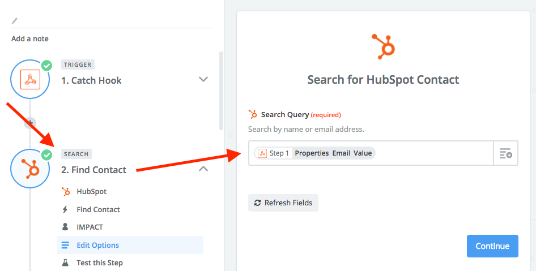
Task: Click the HubSpot Find Contact step icon
Action: [x=30, y=169]
